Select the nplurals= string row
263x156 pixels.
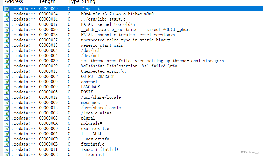(133, 123)
